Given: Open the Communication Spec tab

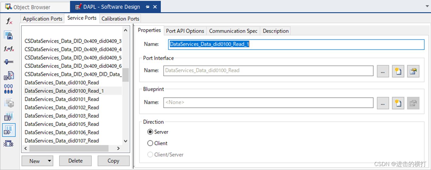Looking at the screenshot, I should coord(233,31).
